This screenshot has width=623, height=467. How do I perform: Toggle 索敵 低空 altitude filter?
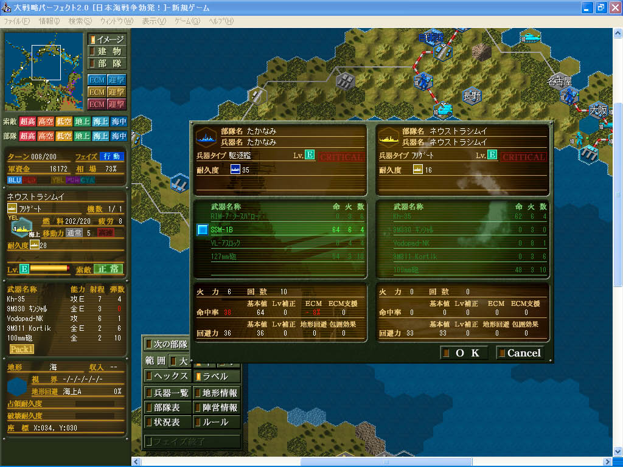tap(64, 122)
